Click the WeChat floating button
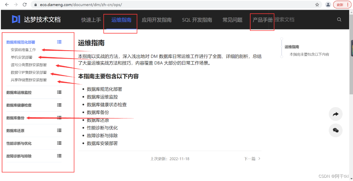The height and width of the screenshot is (181, 353). click(336, 130)
